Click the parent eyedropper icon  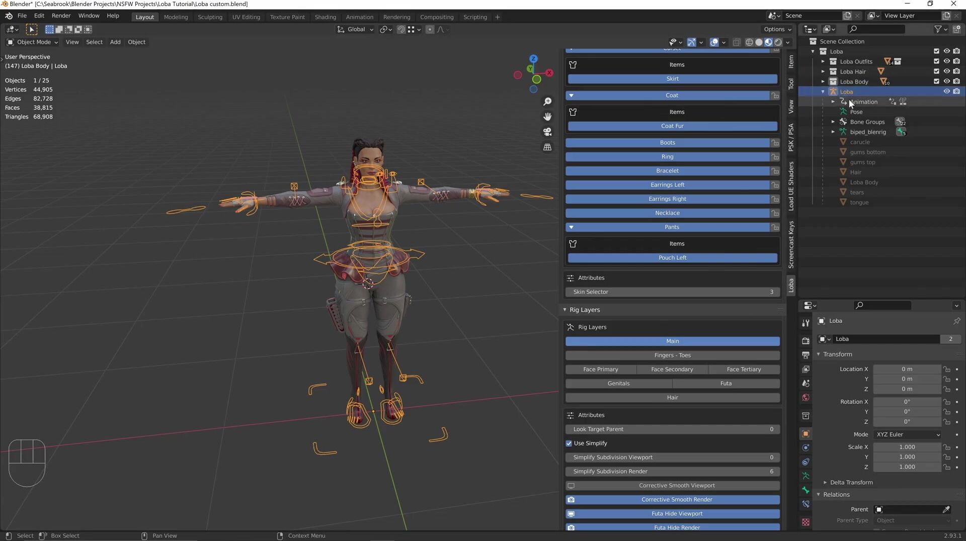[946, 509]
